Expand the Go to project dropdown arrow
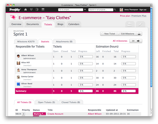The width and height of the screenshot is (158, 124). tap(85, 9)
